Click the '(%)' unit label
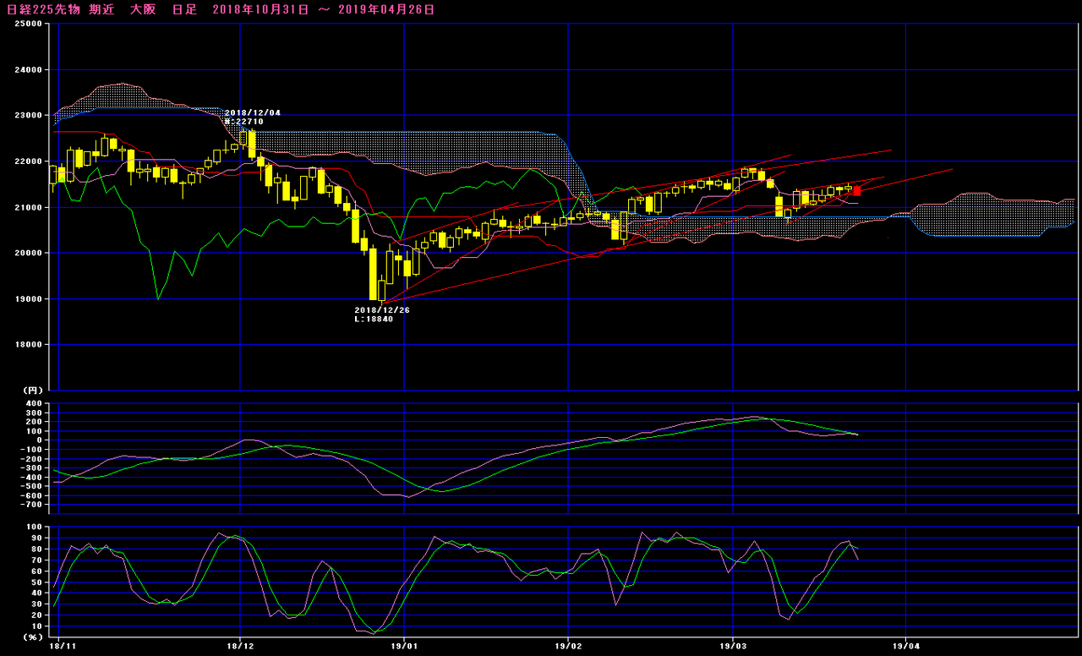Image resolution: width=1082 pixels, height=656 pixels. (32, 637)
